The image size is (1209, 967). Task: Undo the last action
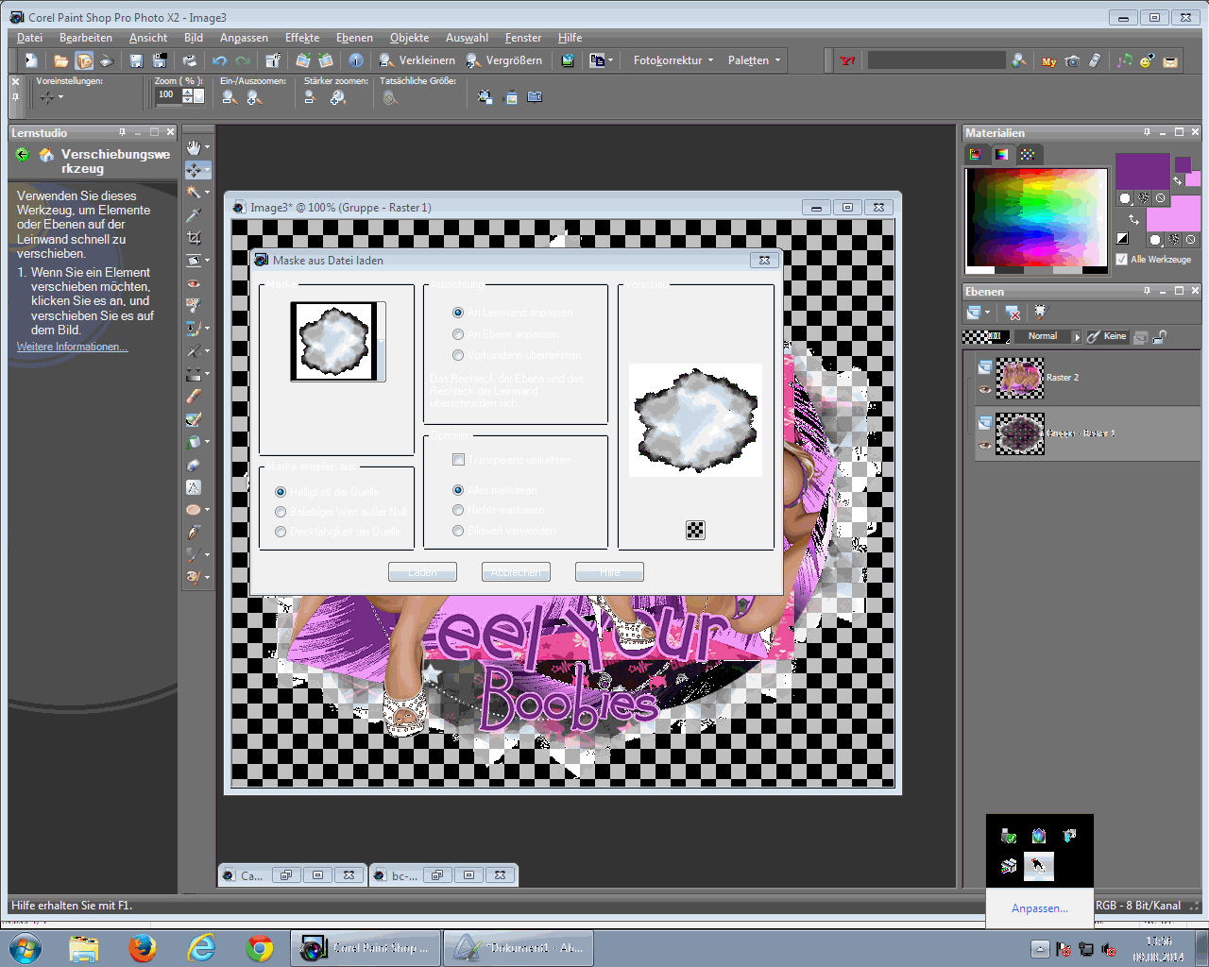pos(220,60)
